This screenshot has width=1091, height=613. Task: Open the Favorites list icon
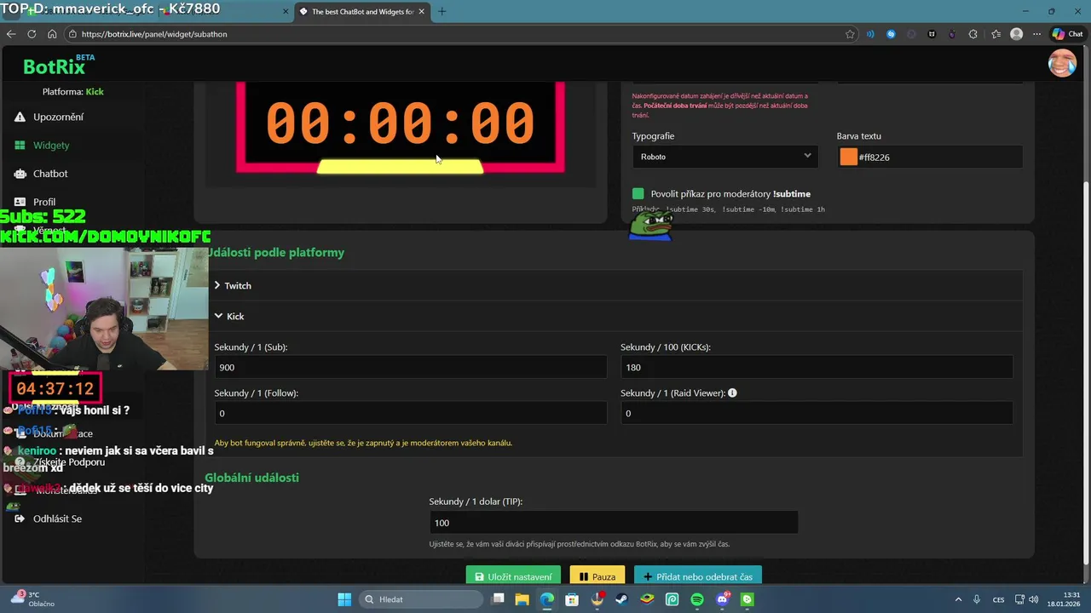[x=996, y=34]
